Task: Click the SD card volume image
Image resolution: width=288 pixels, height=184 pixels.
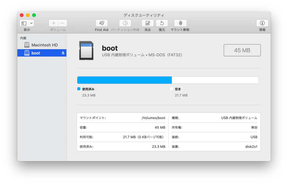Action: point(86,50)
